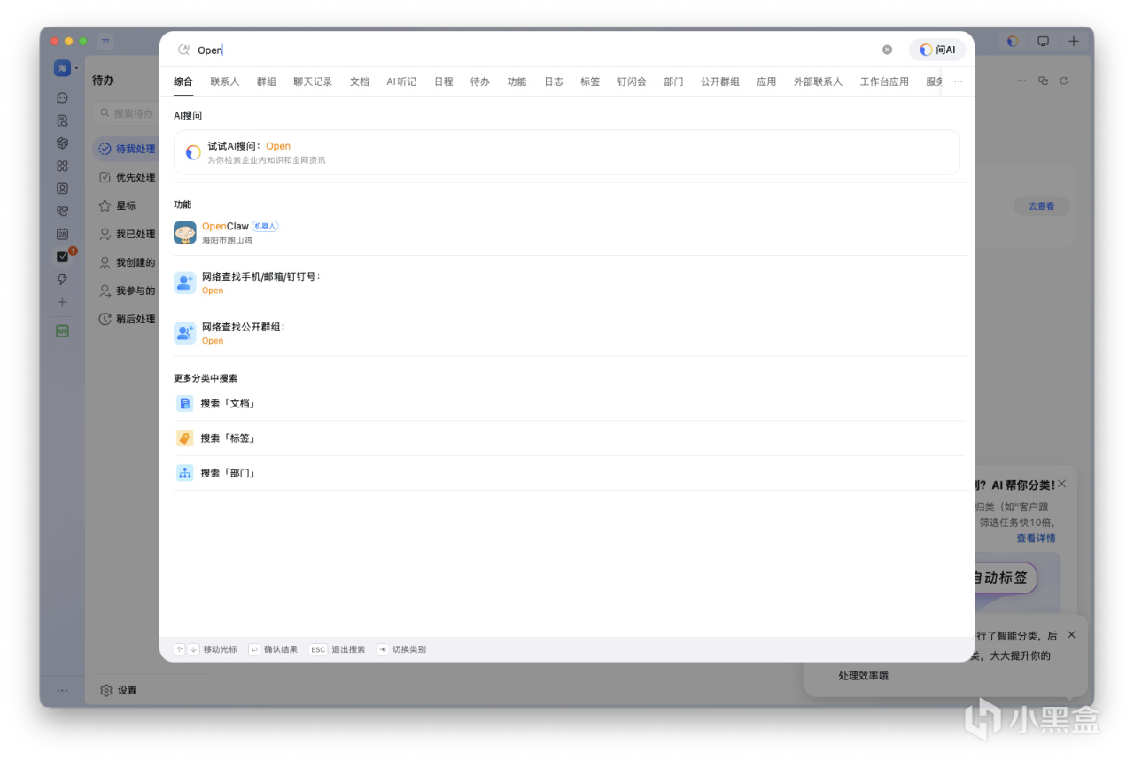This screenshot has width=1134, height=760.
Task: Select 星标 in the 待办 list
Action: click(127, 206)
